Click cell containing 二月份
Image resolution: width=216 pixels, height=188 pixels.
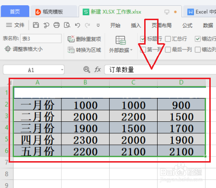coord(37,116)
